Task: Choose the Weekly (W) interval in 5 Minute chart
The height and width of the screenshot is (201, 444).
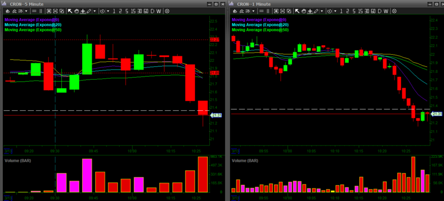Action: tap(159, 11)
